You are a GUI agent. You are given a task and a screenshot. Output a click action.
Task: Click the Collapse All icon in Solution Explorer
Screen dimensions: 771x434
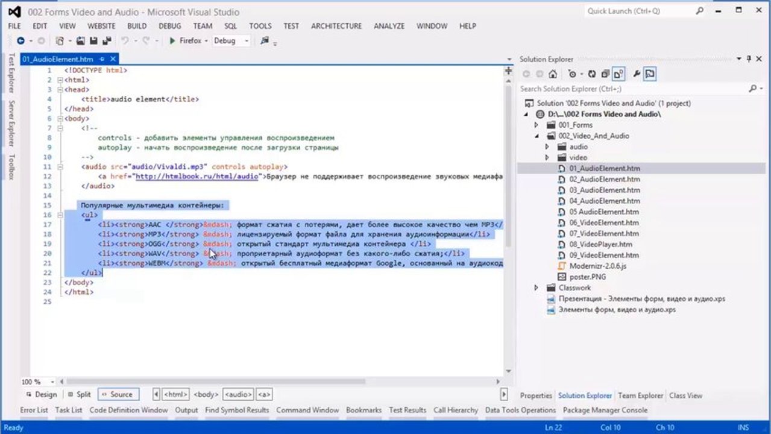604,74
